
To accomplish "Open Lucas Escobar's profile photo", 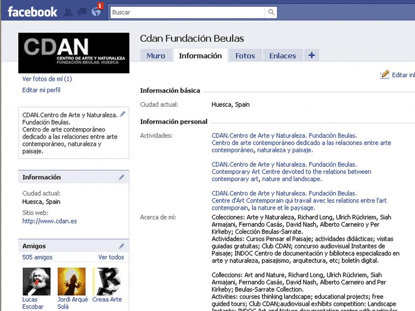I will click(x=36, y=281).
